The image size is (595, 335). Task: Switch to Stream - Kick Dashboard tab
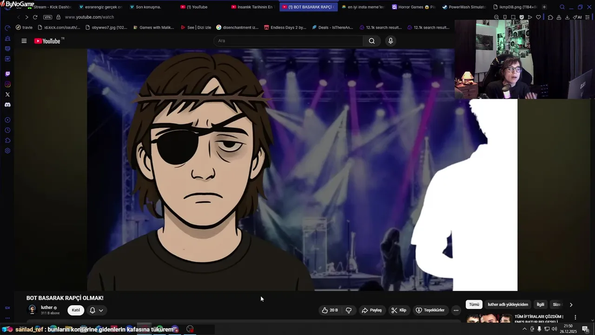pyautogui.click(x=49, y=7)
